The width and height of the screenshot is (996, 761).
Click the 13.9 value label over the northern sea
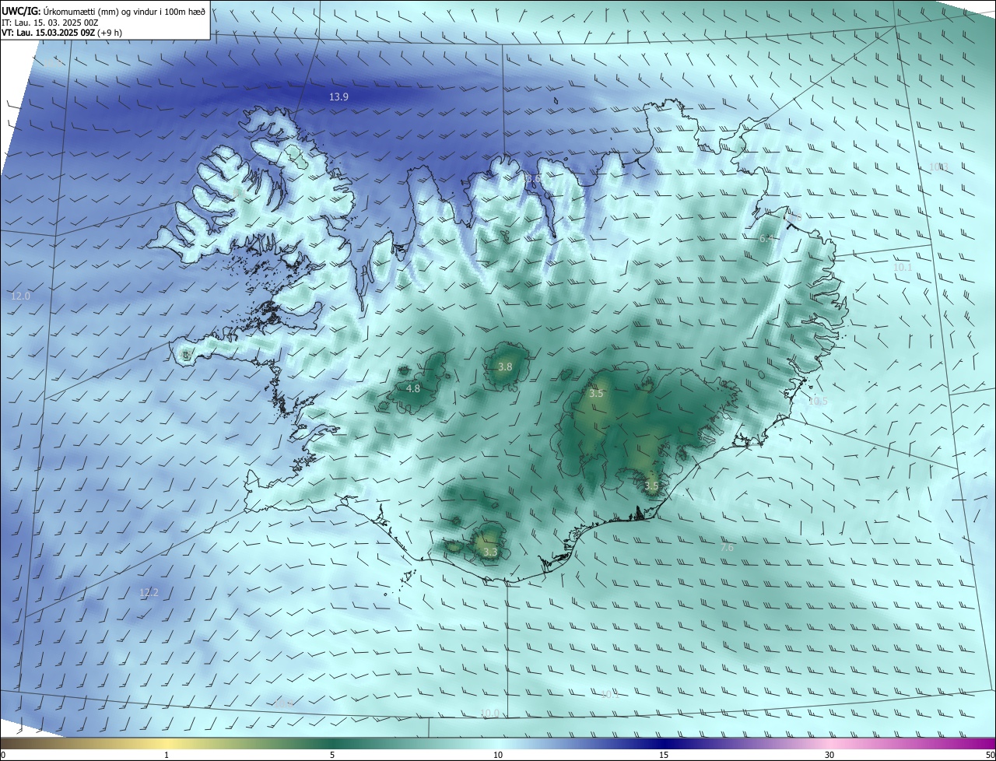click(x=338, y=96)
